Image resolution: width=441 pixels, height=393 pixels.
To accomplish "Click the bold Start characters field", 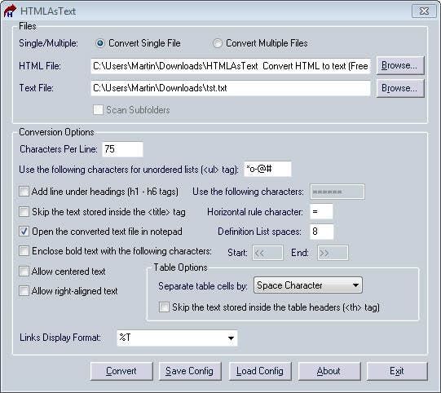I will coord(267,253).
